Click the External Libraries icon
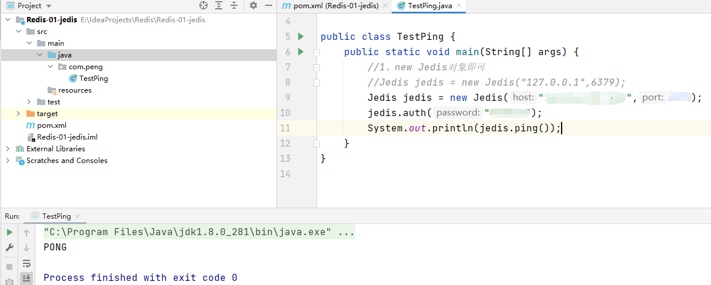The height and width of the screenshot is (285, 711). [20, 148]
